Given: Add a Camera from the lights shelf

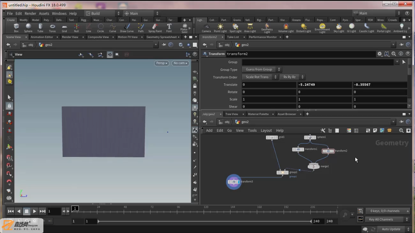Looking at the screenshot, I should [x=206, y=28].
